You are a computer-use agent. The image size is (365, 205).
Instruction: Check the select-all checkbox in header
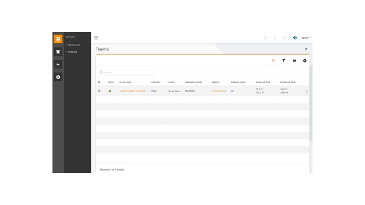coord(99,82)
